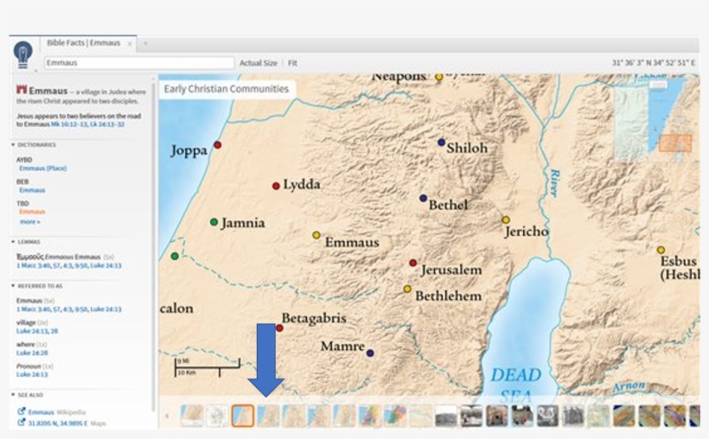The height and width of the screenshot is (439, 709).
Task: Collapse the Referred To As section
Action: coord(13,286)
